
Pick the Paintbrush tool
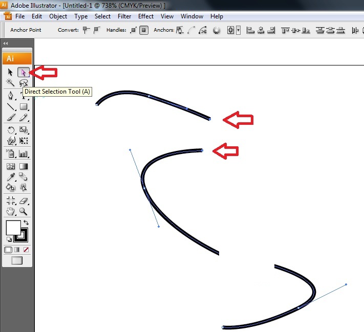pos(11,117)
